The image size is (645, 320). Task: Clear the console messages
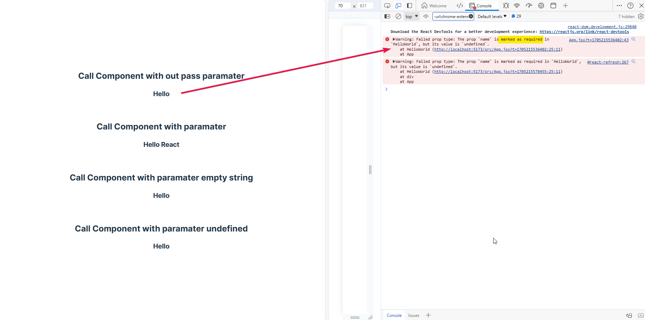(x=398, y=16)
